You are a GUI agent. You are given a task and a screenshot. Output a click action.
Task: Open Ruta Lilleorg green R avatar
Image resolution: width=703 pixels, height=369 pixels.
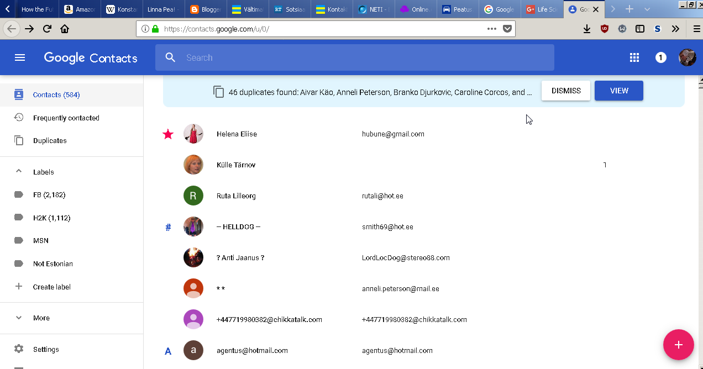click(193, 196)
